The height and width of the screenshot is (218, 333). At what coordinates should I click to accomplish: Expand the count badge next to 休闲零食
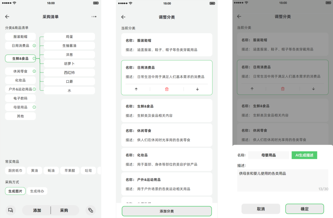pyautogui.click(x=34, y=71)
